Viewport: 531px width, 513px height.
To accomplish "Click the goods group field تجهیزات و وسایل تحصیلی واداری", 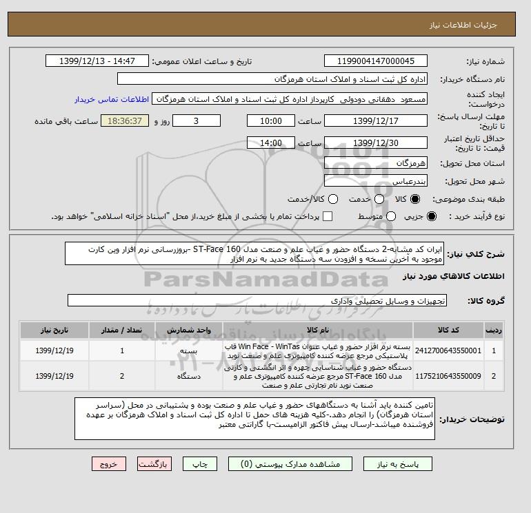I will pyautogui.click(x=257, y=300).
